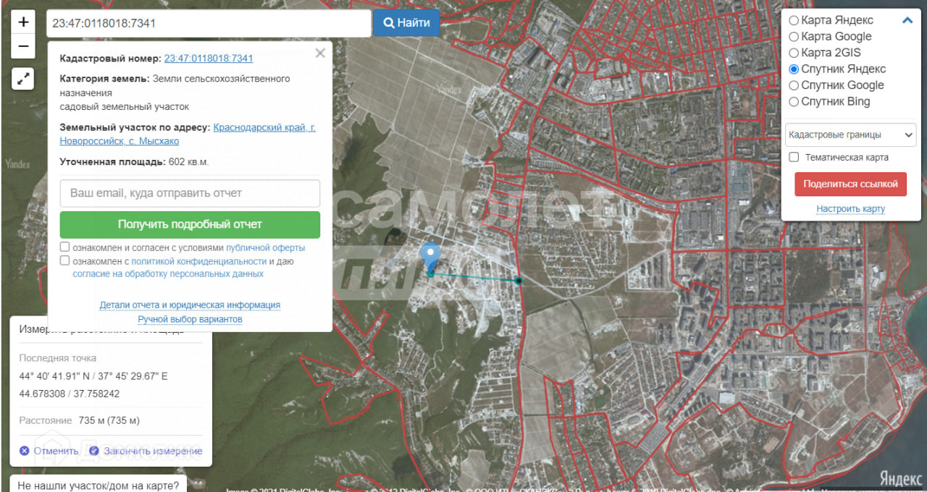927x492 pixels.
Task: Select Спутник Google radio option
Action: 794,85
